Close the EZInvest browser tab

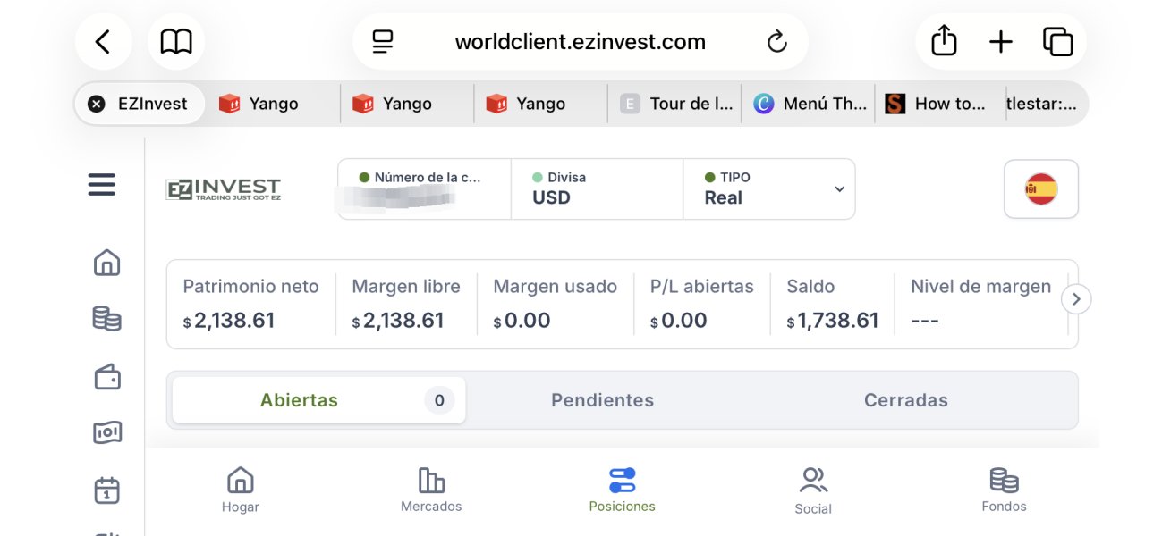(96, 104)
